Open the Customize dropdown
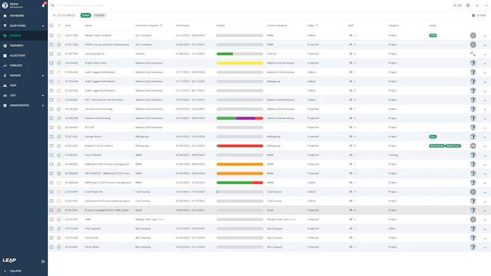Image resolution: width=491 pixels, height=276 pixels. tap(64, 15)
